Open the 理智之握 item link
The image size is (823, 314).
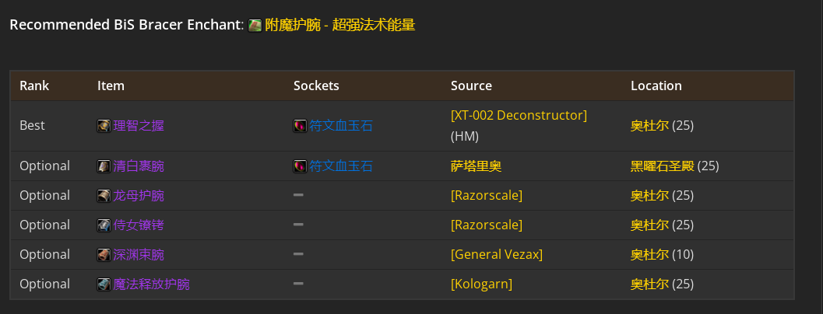[139, 126]
